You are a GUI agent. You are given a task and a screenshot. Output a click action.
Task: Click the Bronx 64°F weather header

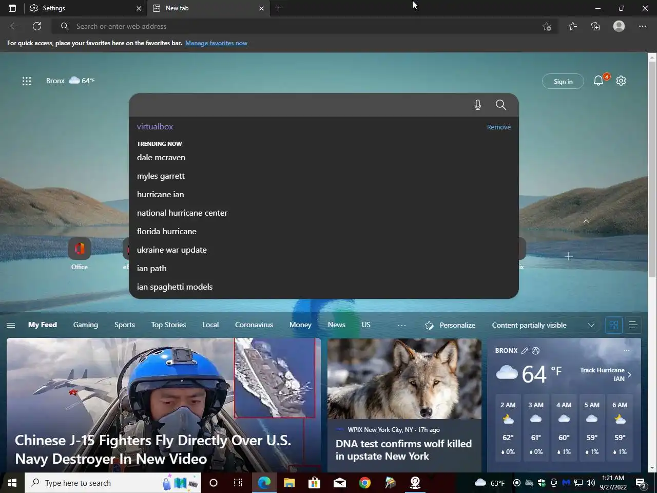point(70,81)
